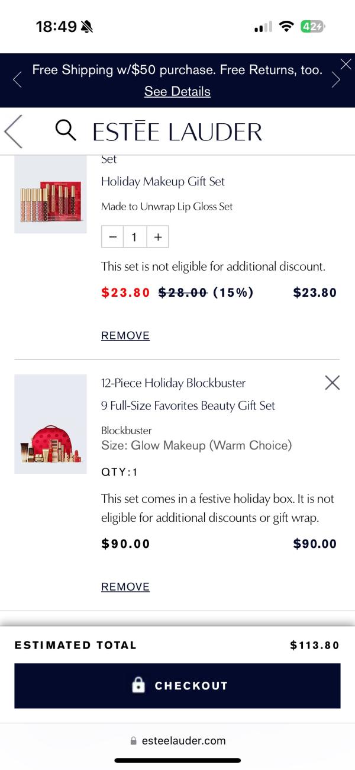Dismiss the free shipping promo banner

(x=346, y=64)
